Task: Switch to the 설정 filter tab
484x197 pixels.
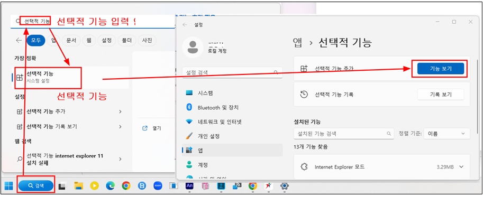Action: point(106,40)
